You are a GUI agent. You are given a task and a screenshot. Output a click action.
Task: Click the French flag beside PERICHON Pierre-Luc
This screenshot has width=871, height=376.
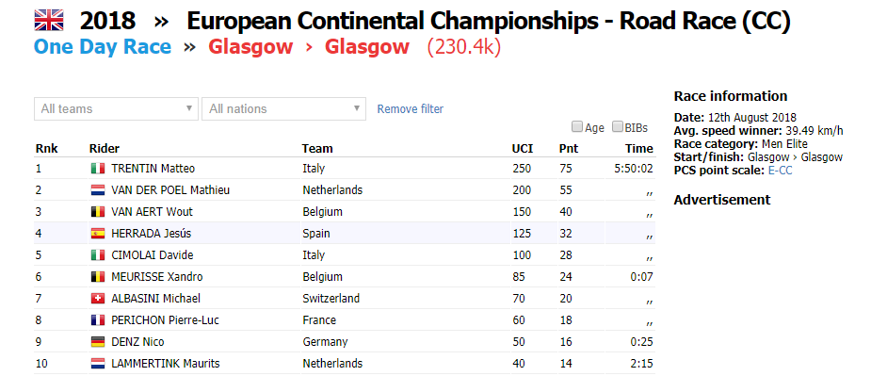[98, 320]
